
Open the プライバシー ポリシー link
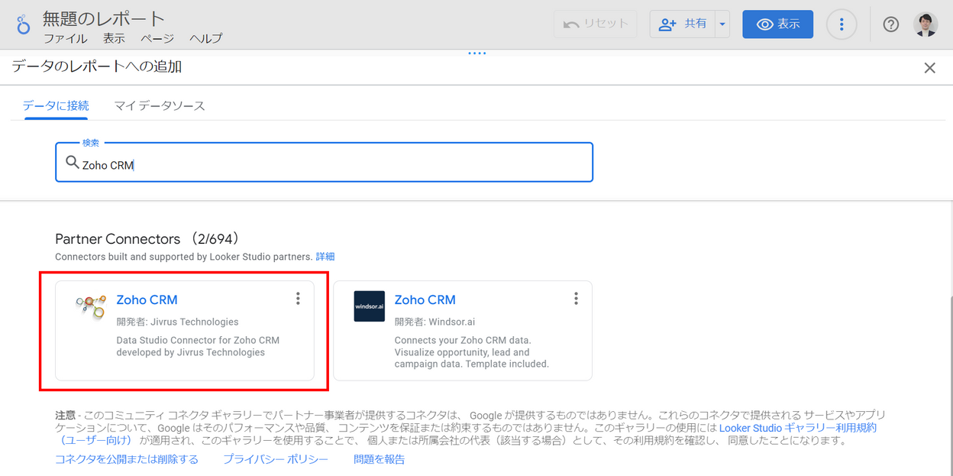(276, 459)
